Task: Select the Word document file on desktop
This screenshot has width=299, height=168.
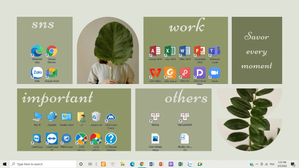Action: [x=185, y=142]
